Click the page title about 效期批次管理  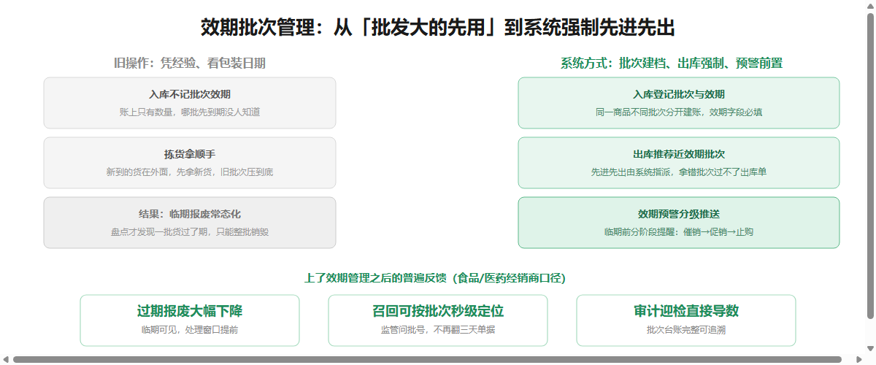pyautogui.click(x=438, y=28)
